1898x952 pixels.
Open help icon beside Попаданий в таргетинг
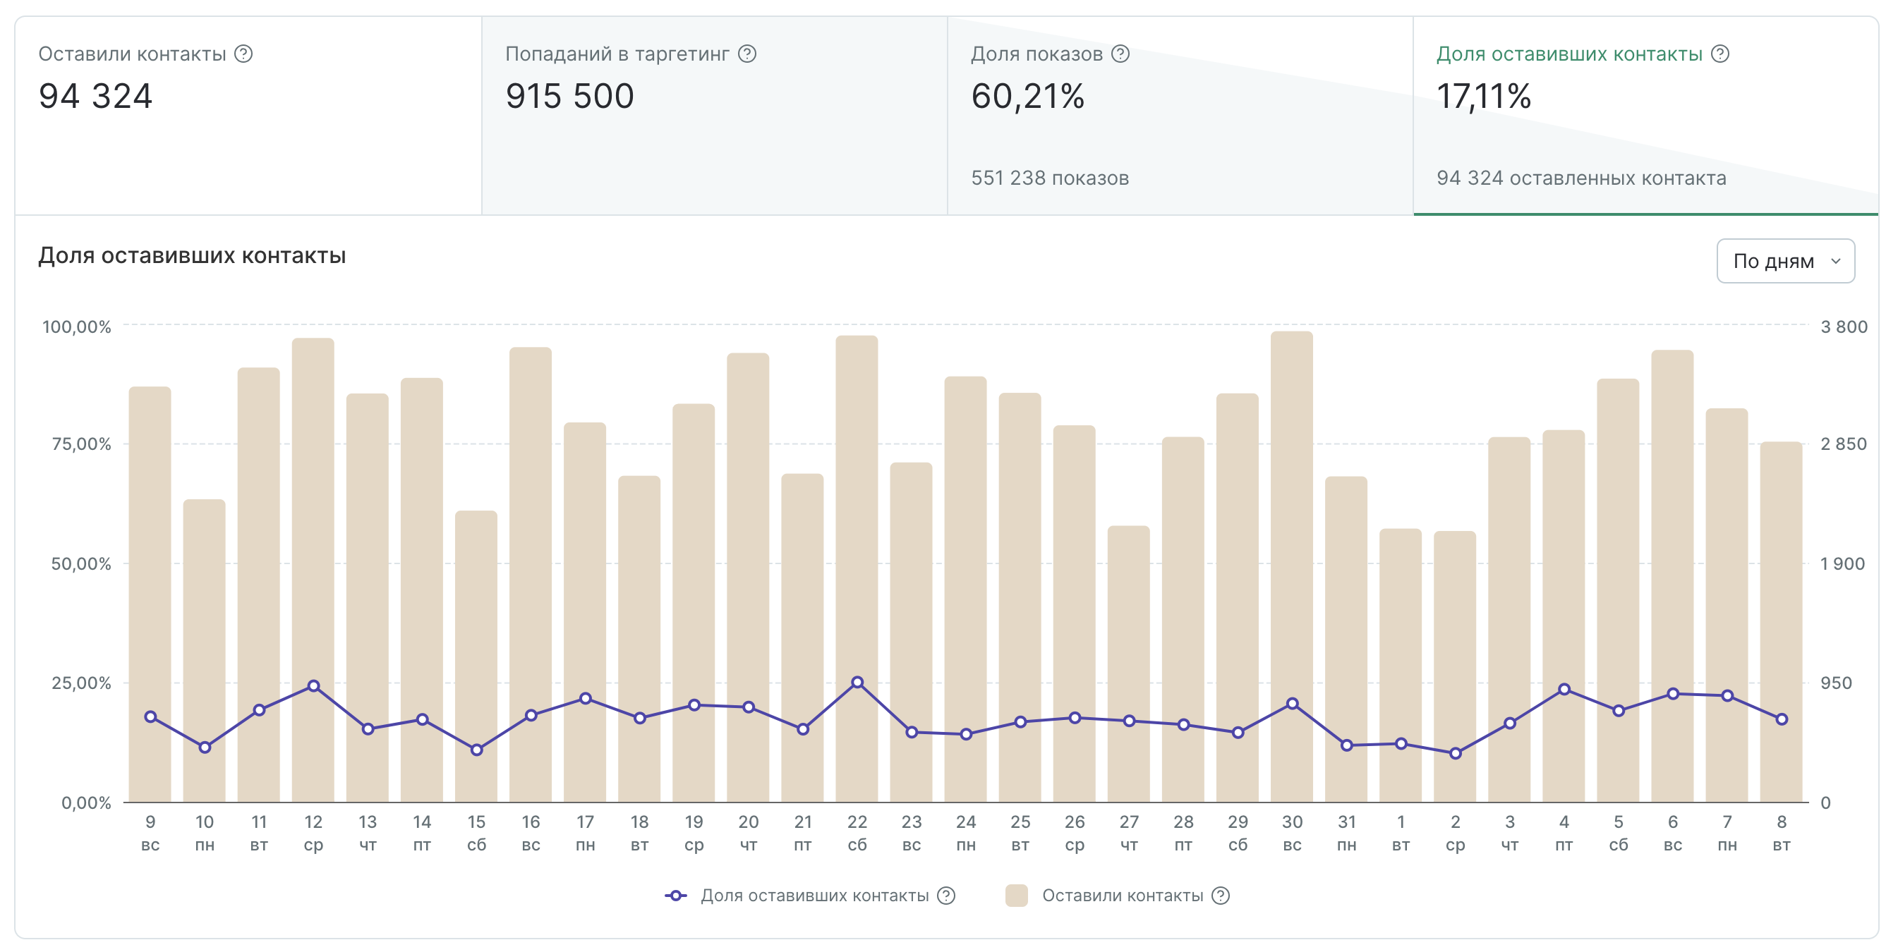coord(747,54)
